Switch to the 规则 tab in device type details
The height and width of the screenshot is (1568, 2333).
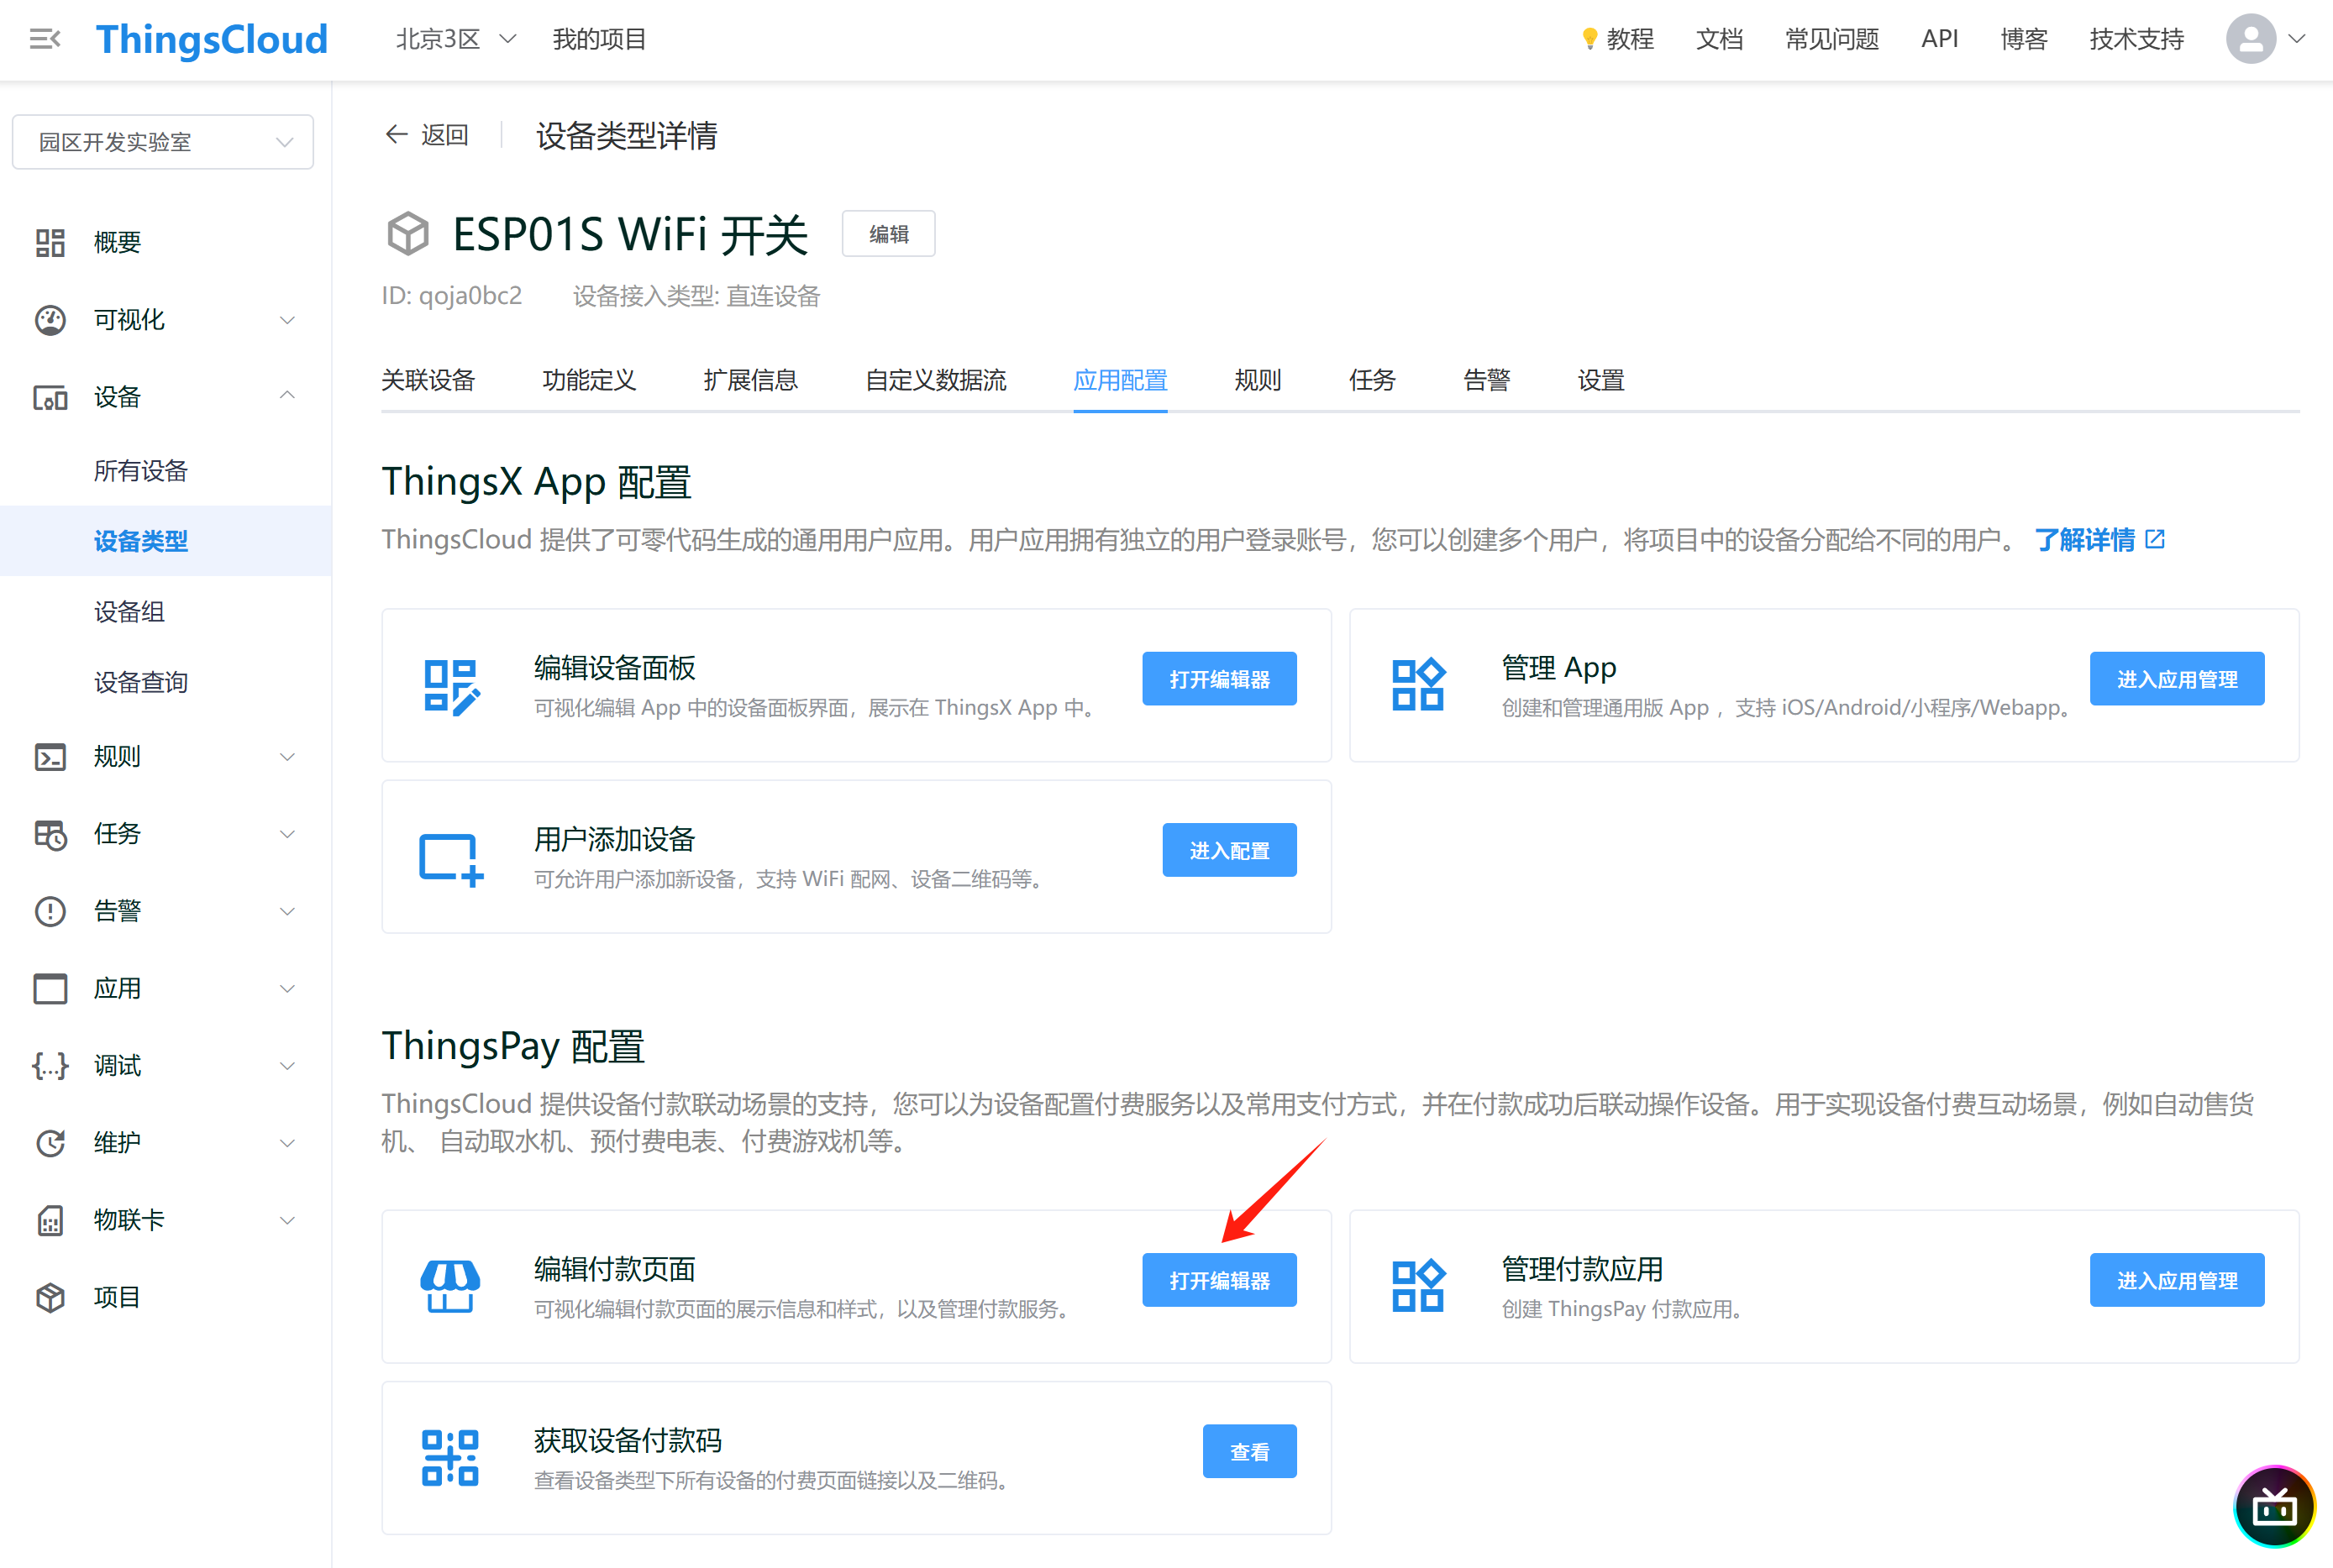pyautogui.click(x=1258, y=380)
